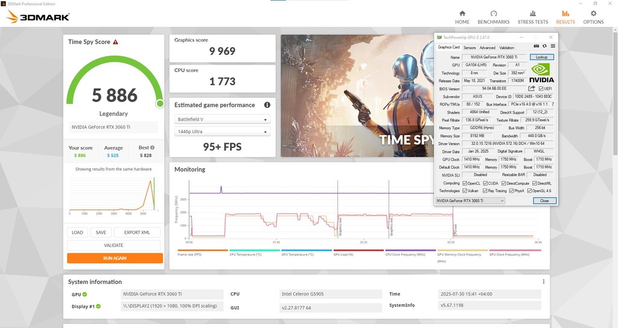The height and width of the screenshot is (328, 618).
Task: Take a GPU-Z screenshot with the camera icon
Action: tap(536, 46)
